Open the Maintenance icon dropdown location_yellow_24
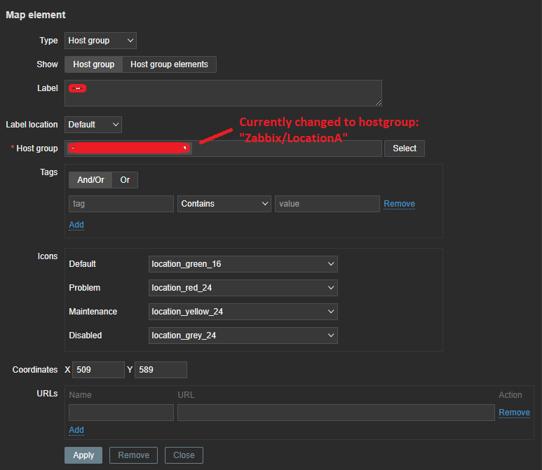This screenshot has width=542, height=470. [243, 312]
